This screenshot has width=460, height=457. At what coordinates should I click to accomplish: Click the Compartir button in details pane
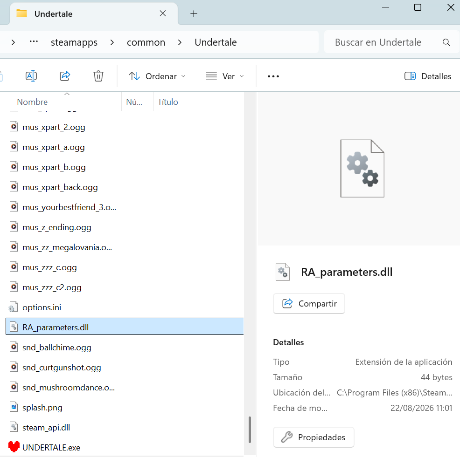click(309, 303)
